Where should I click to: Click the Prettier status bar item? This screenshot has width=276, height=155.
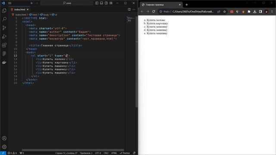coord(125,153)
